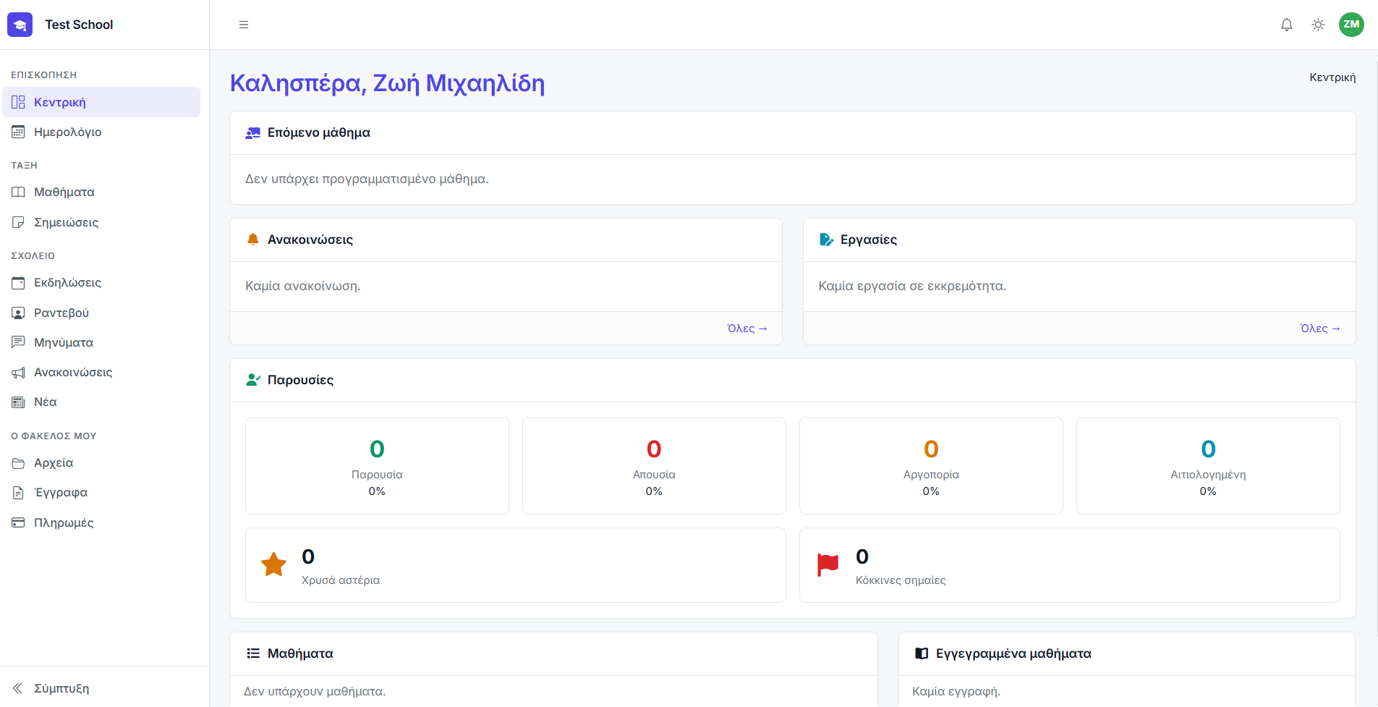1378x707 pixels.
Task: Open Σημειώσεις in the sidebar
Action: pos(101,222)
